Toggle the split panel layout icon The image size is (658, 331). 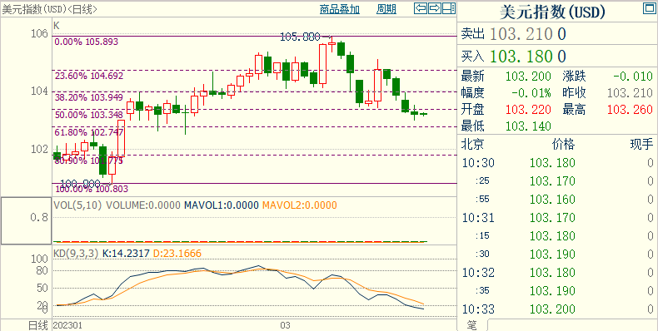pos(449,8)
